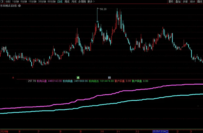203x133 pixels.
Task: Click the 1014474.00 value
Action: pyautogui.click(x=107, y=81)
